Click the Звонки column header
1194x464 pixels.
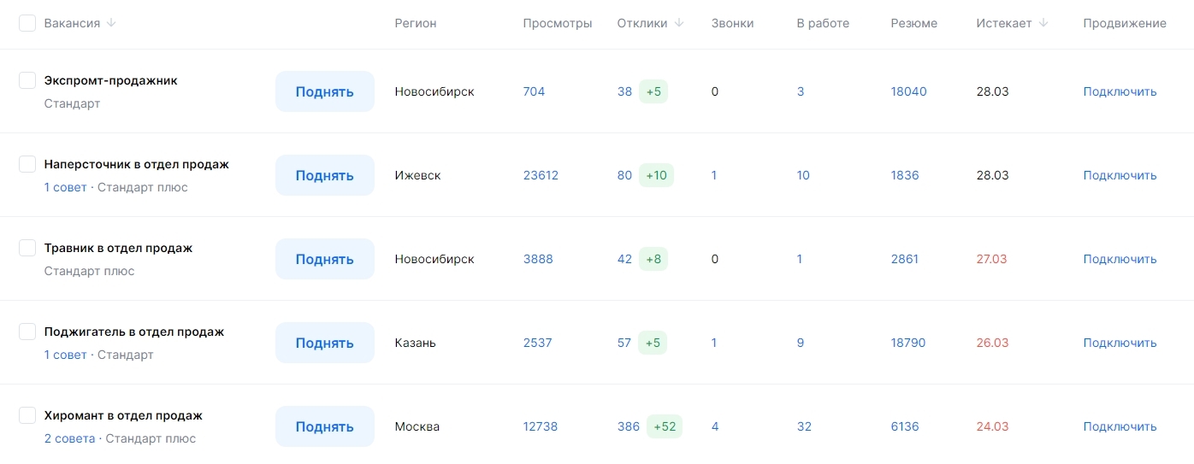pyautogui.click(x=732, y=23)
